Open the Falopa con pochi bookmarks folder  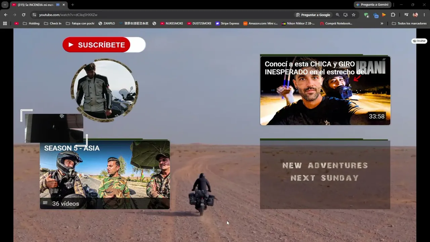pyautogui.click(x=80, y=24)
